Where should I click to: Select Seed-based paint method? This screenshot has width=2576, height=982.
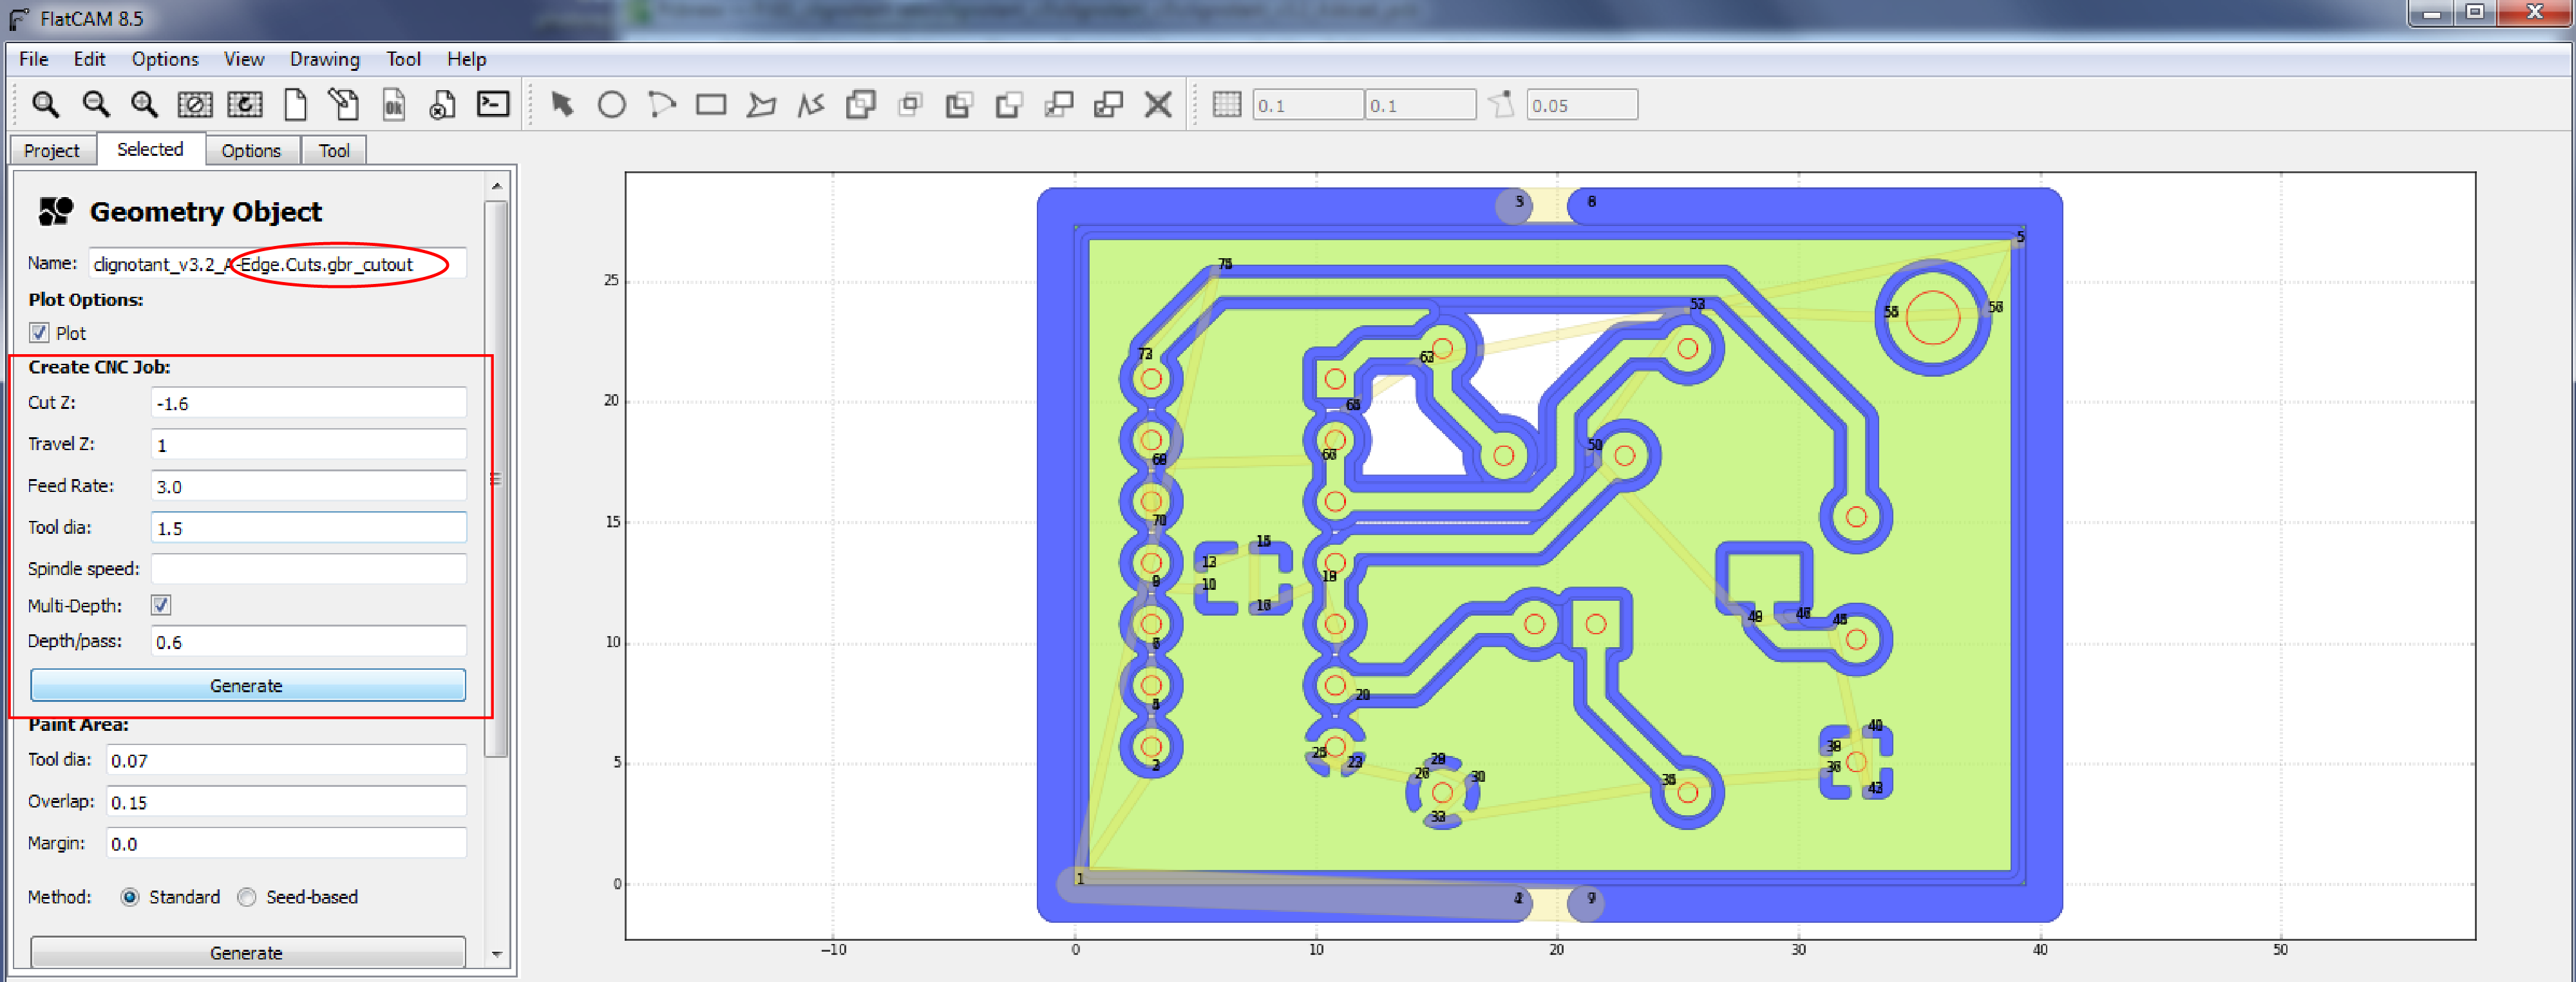pos(247,897)
